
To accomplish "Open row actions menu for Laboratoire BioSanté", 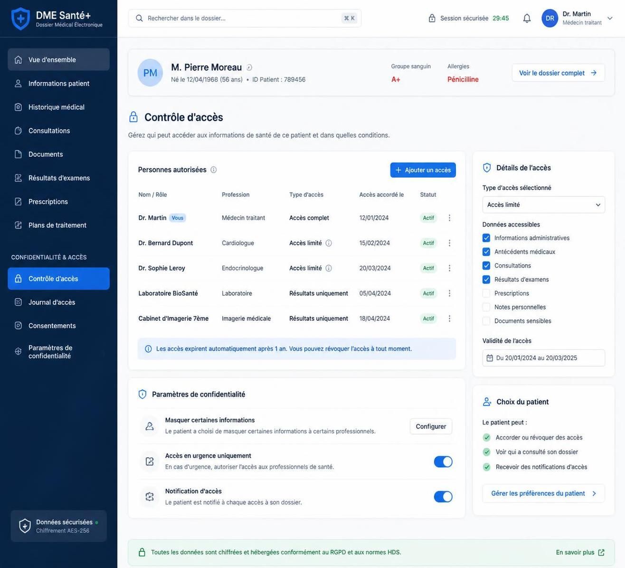I will point(449,293).
